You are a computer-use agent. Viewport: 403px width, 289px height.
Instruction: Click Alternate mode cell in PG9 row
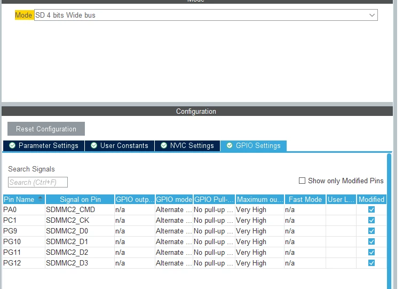[174, 231]
